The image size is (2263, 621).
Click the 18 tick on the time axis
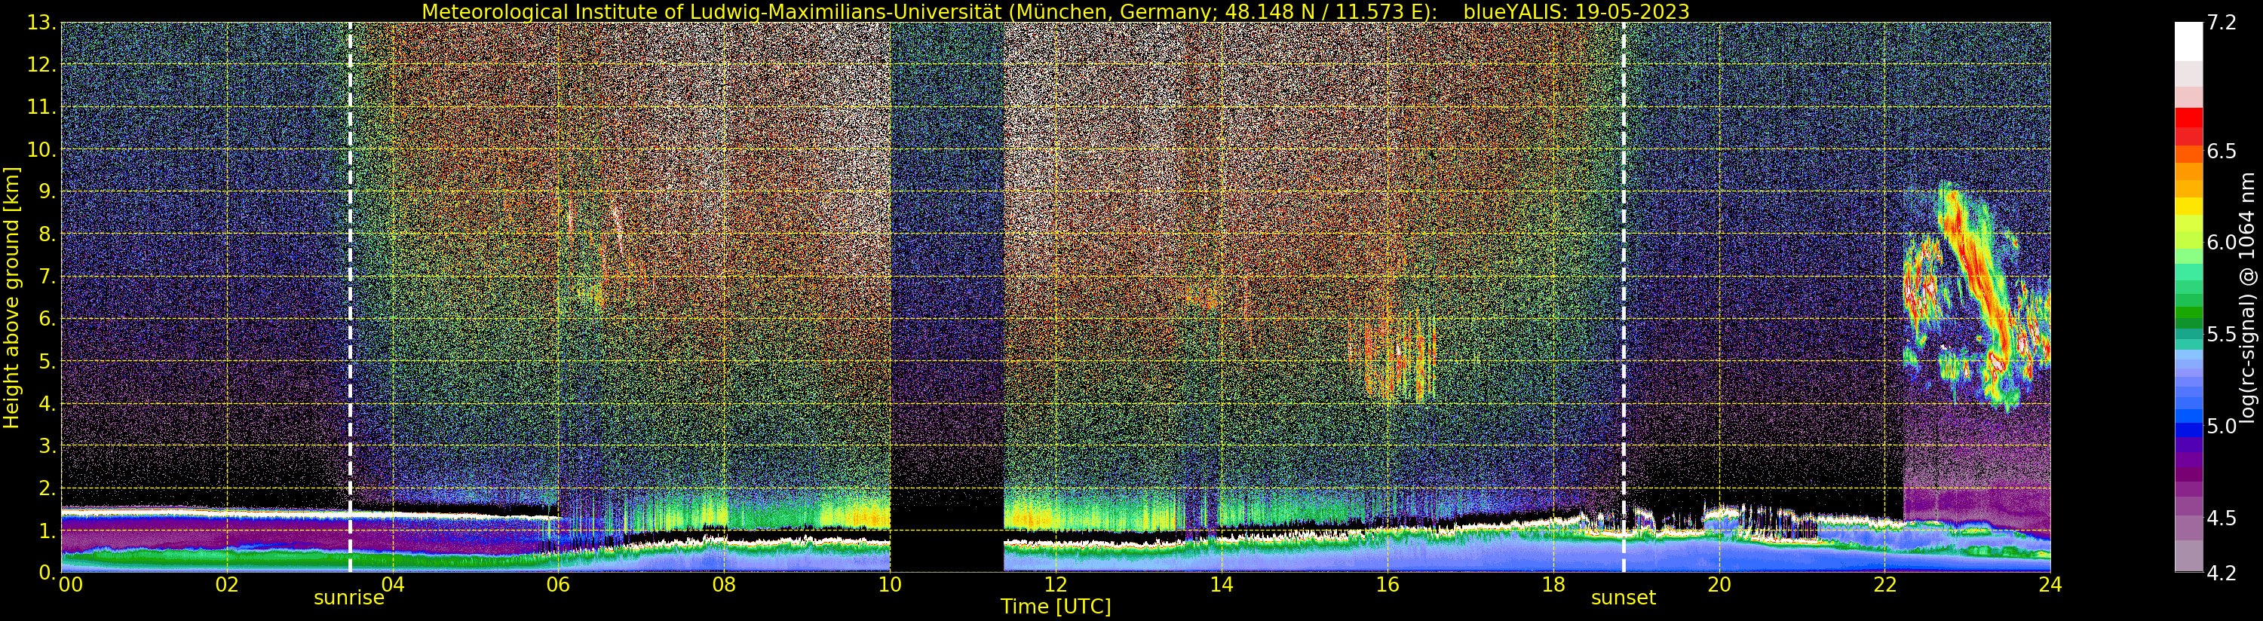pyautogui.click(x=1553, y=585)
